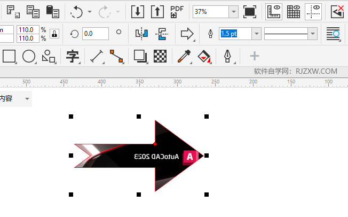Click the Import icon with the down arrow
The height and width of the screenshot is (217, 348).
138,12
